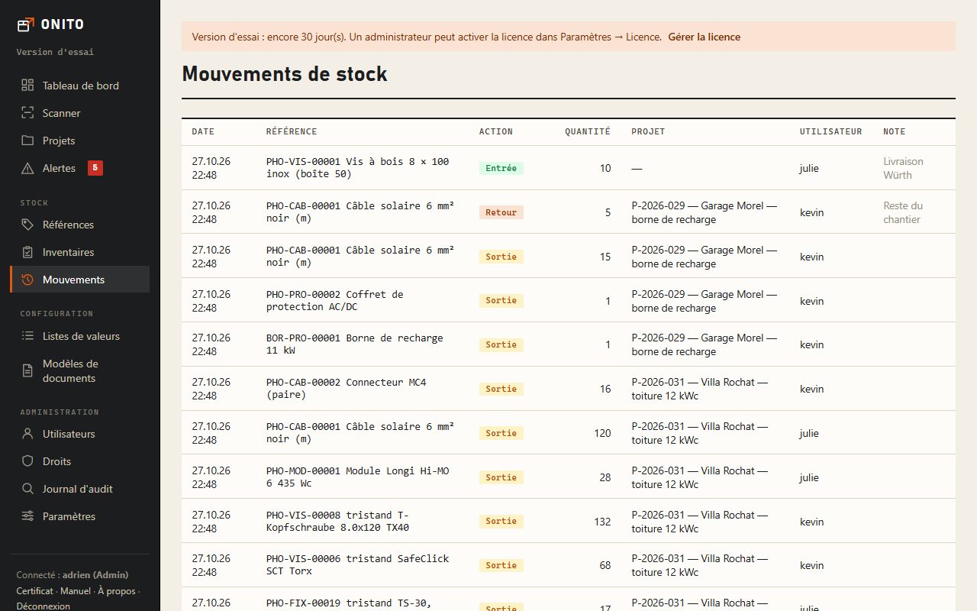Click the DATE column header
977x611 pixels.
click(203, 131)
